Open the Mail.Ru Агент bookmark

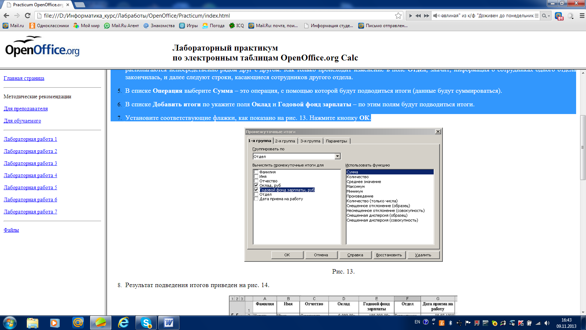(x=122, y=26)
